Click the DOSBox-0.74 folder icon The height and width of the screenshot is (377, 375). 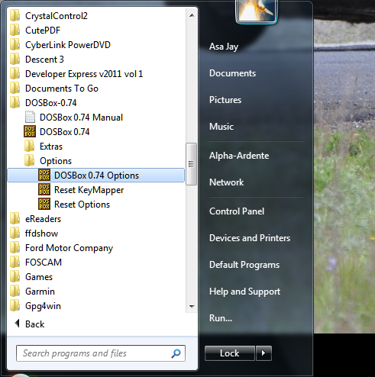click(15, 103)
